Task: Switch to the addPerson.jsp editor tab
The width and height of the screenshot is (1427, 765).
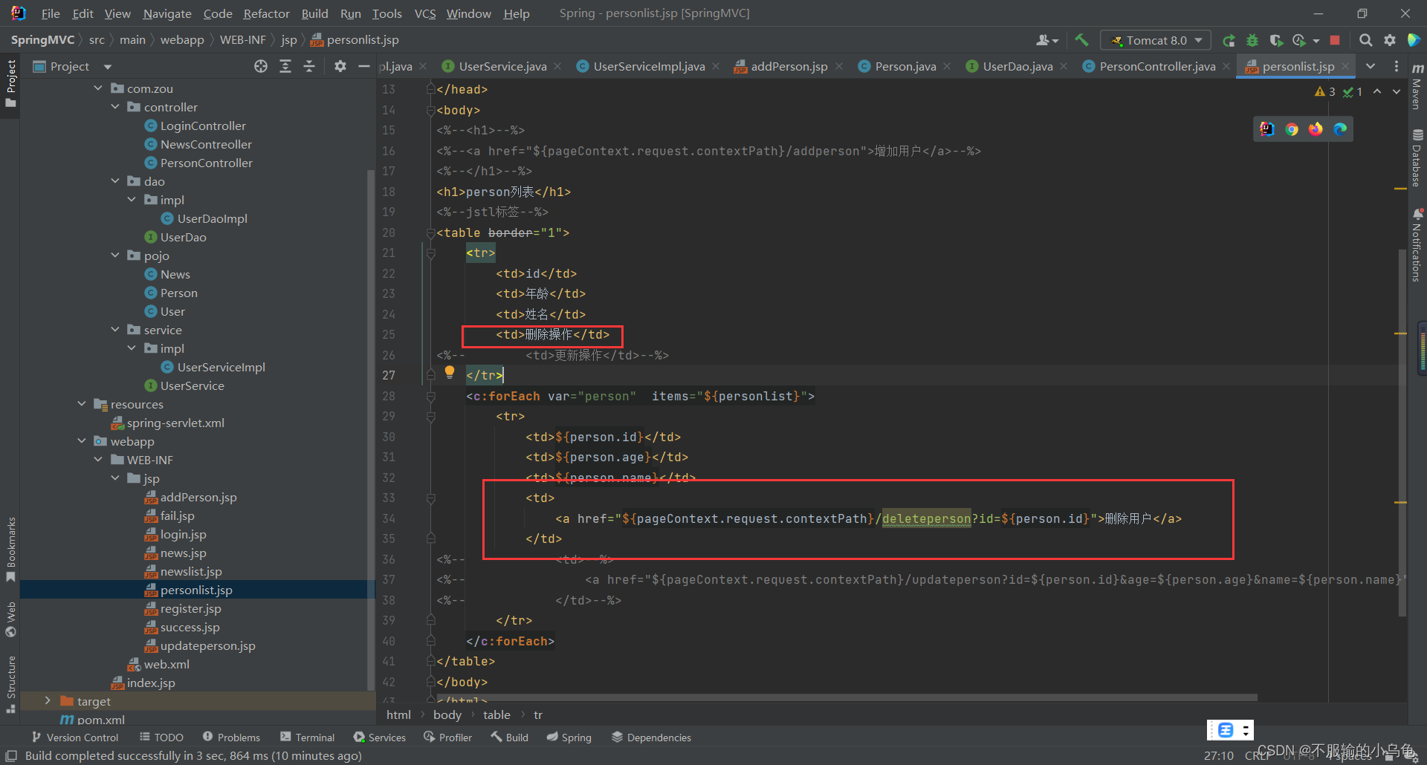Action: point(788,66)
